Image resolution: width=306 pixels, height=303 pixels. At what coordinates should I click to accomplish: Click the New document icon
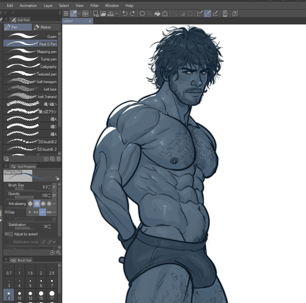(96, 13)
